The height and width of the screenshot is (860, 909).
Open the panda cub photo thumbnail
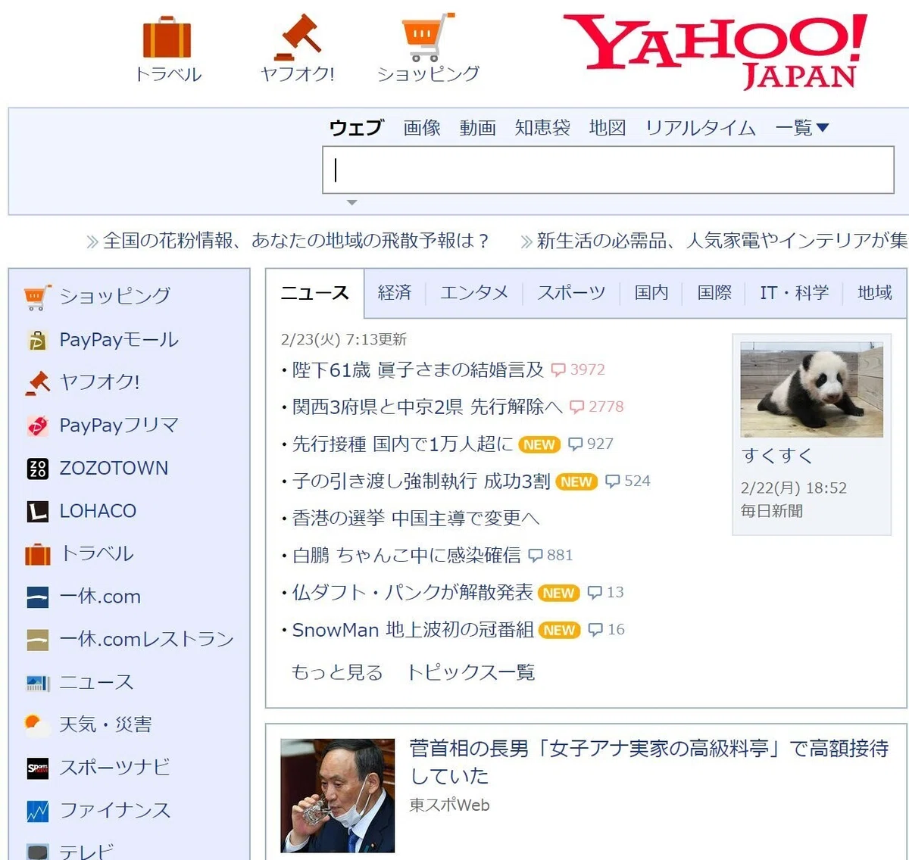coord(812,389)
